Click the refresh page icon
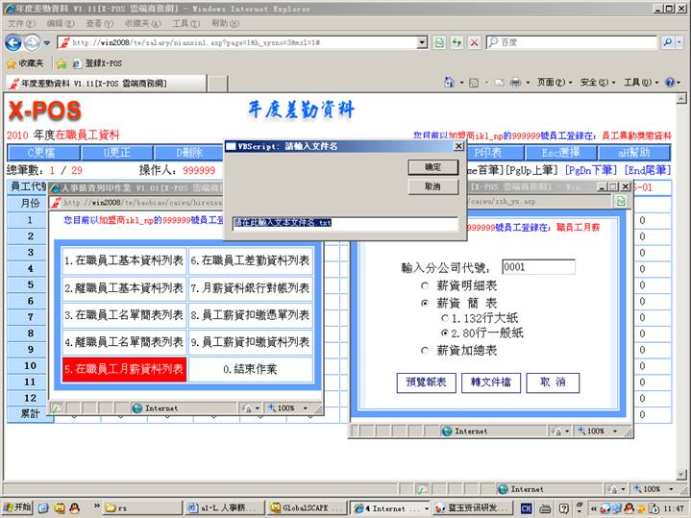This screenshot has width=691, height=518. 439,42
